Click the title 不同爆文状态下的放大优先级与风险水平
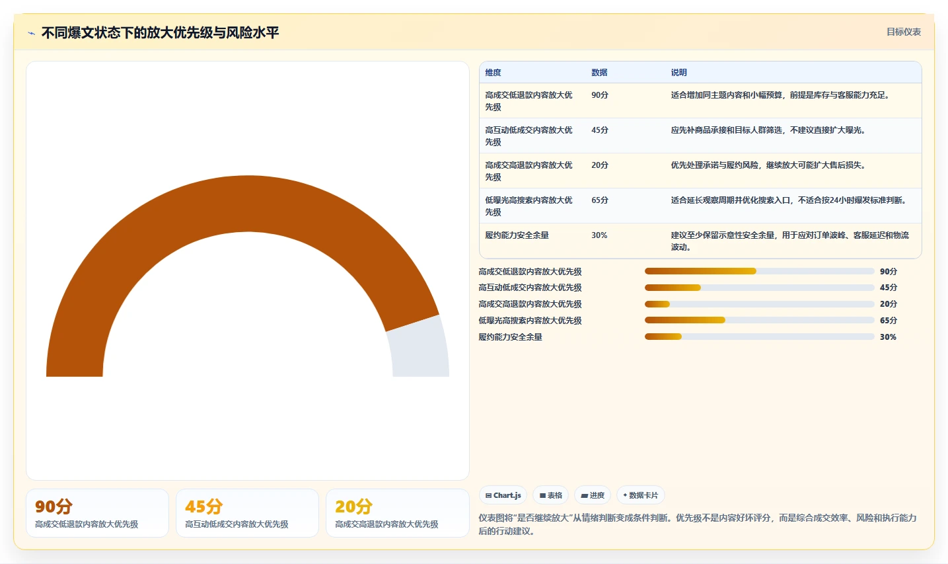Image resolution: width=948 pixels, height=564 pixels. click(x=160, y=32)
